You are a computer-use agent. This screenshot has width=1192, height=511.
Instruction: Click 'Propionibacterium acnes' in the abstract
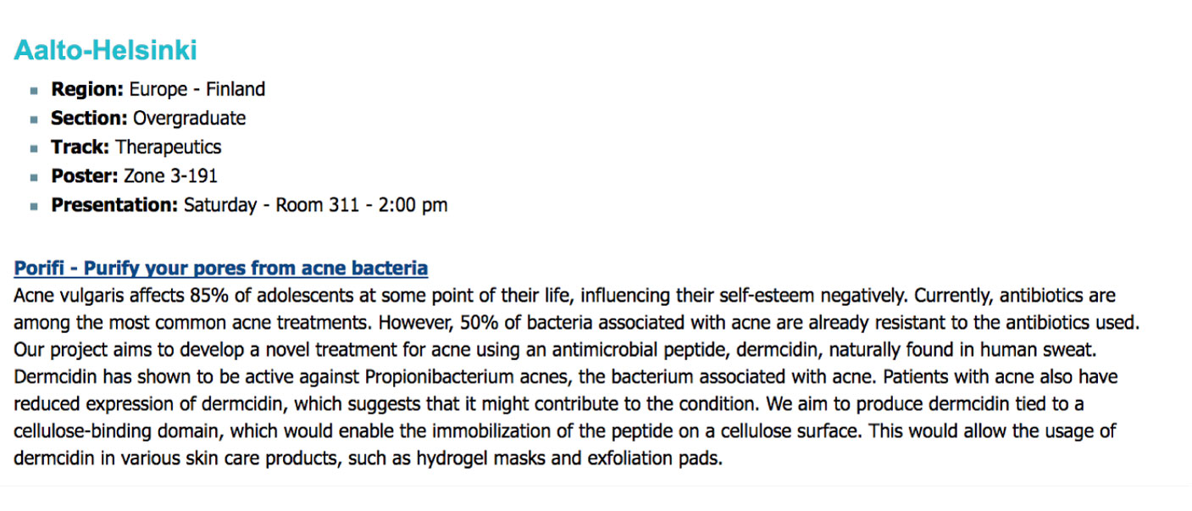[x=473, y=377]
